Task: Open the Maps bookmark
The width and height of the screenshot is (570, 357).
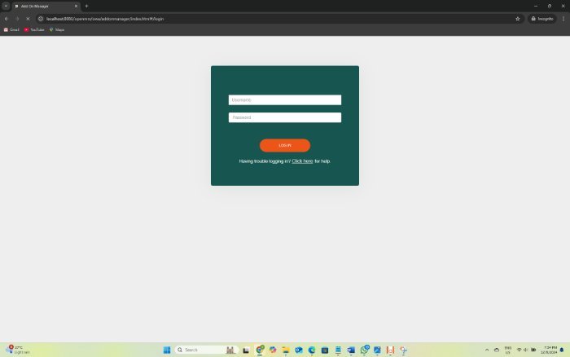Action: pos(57,29)
